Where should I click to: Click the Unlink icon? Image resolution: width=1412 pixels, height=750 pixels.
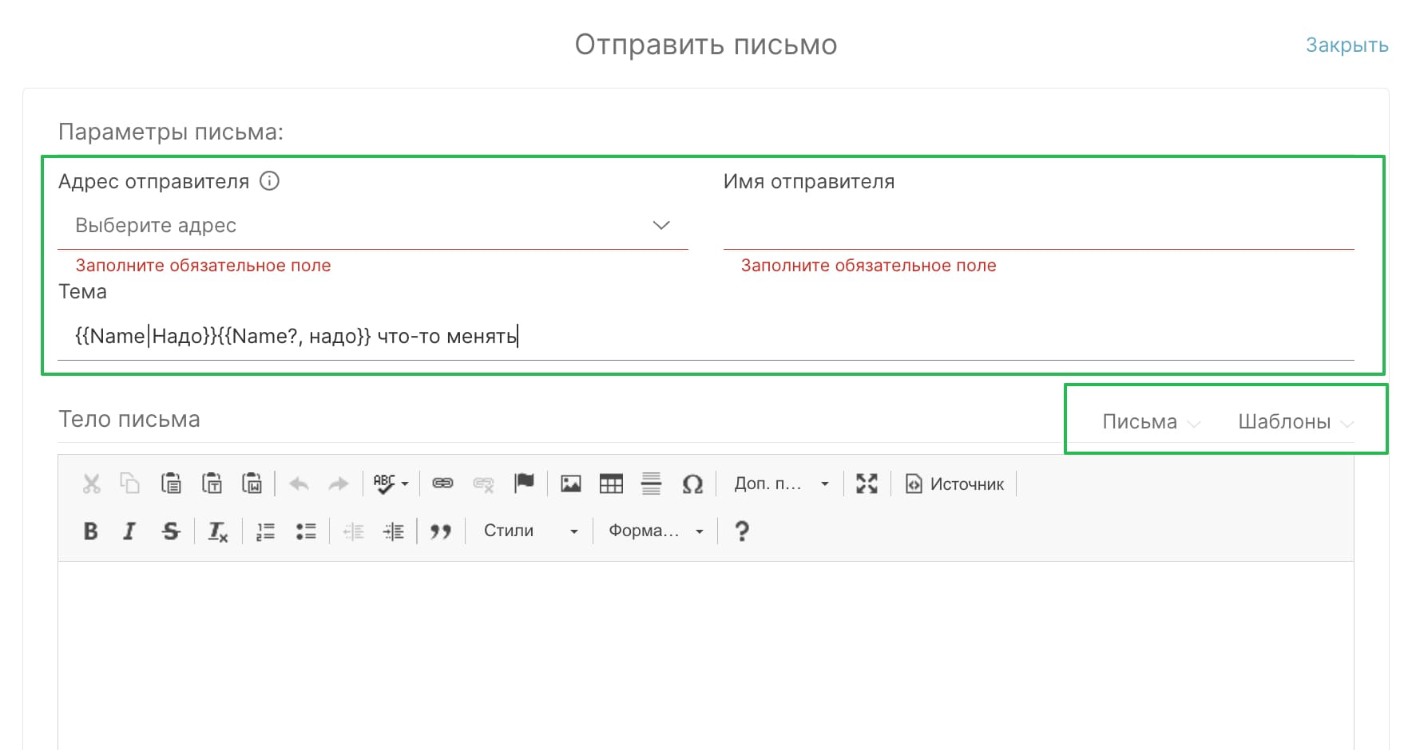[483, 484]
